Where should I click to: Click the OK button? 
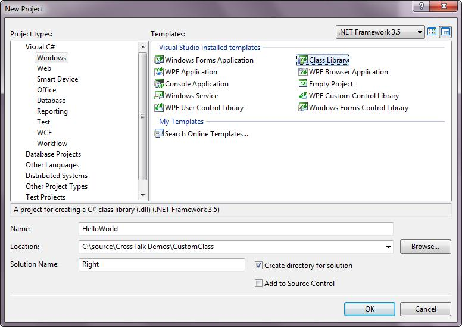point(370,309)
